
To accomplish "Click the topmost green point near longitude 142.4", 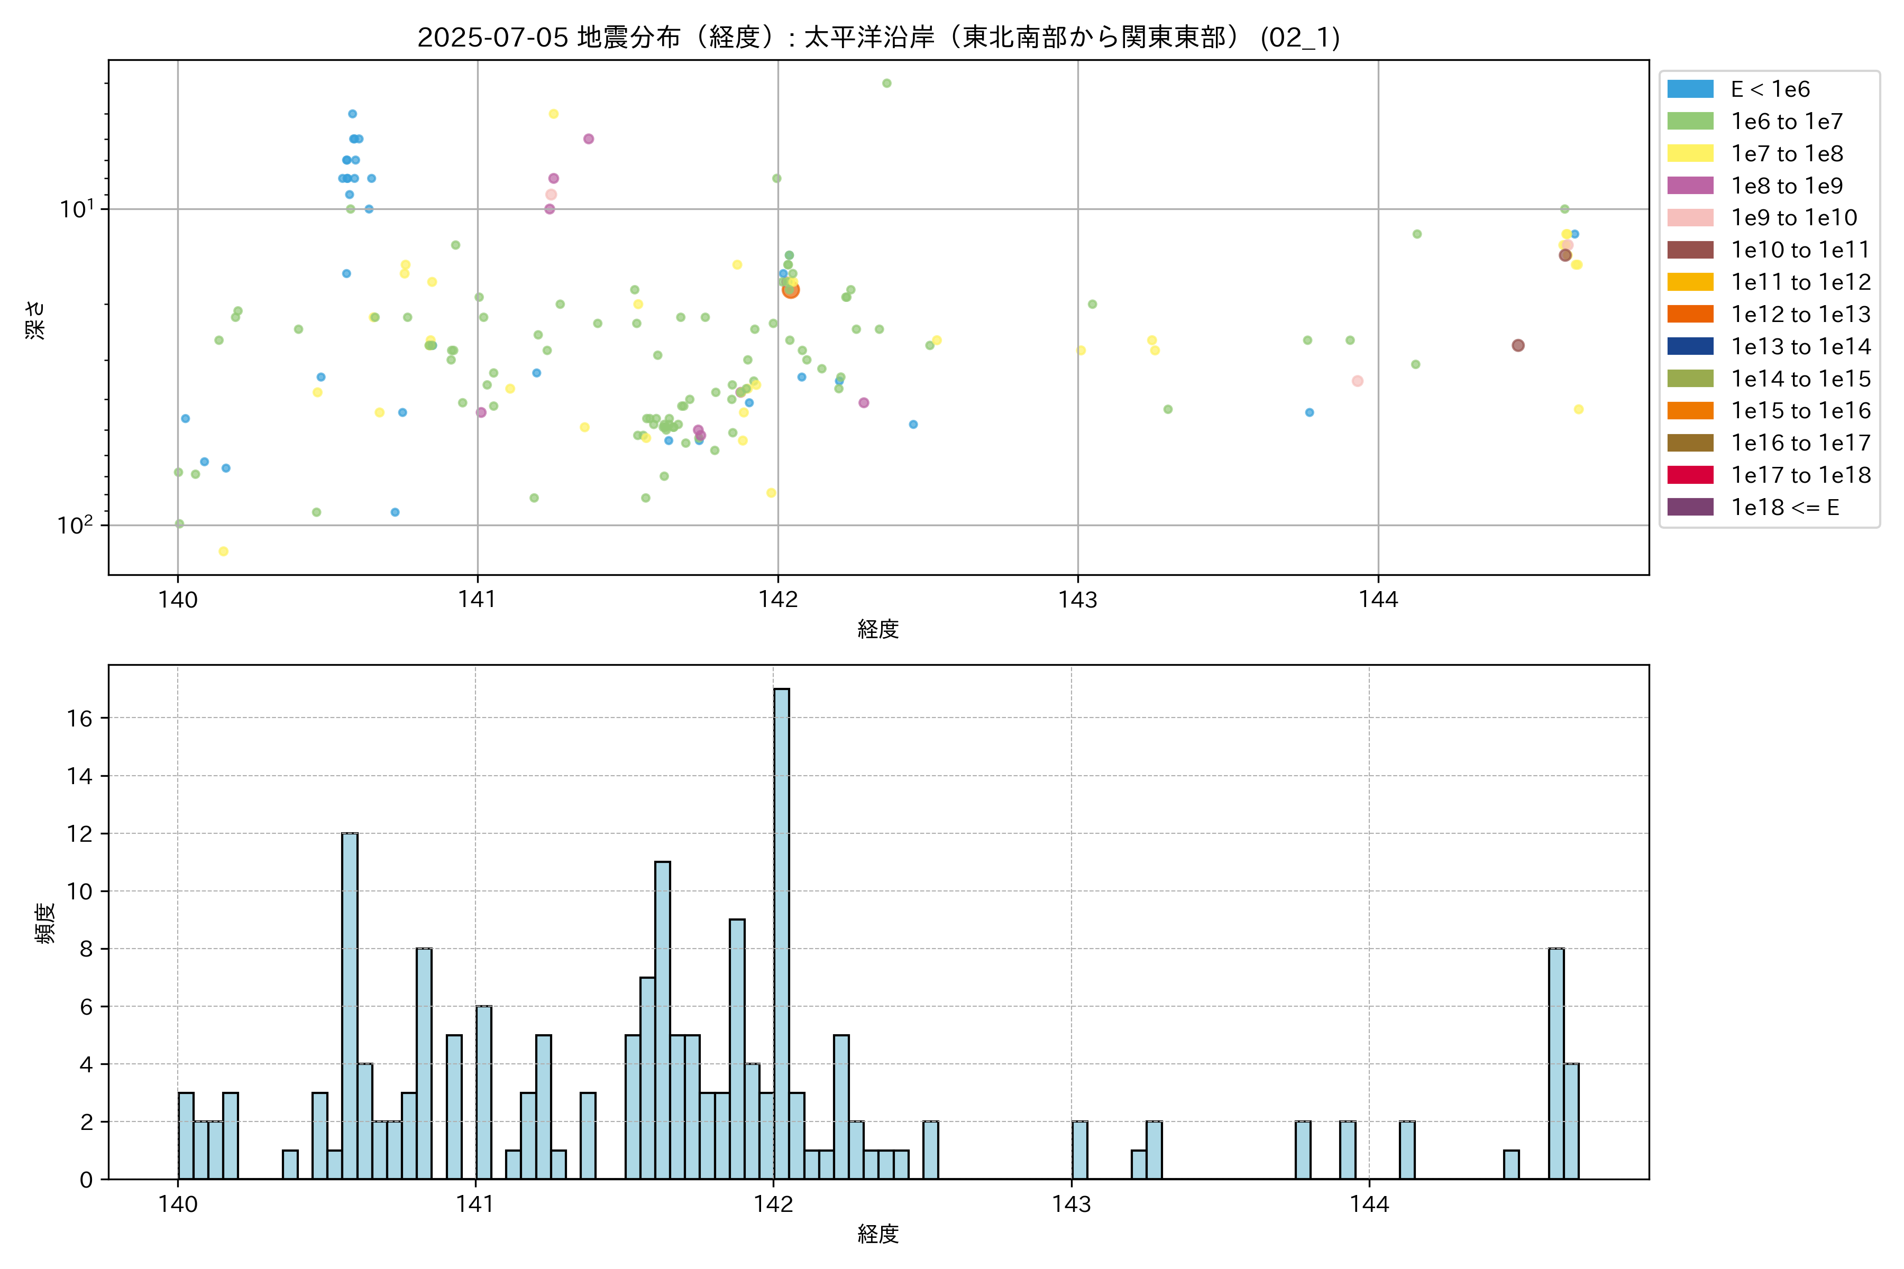I will pyautogui.click(x=886, y=84).
